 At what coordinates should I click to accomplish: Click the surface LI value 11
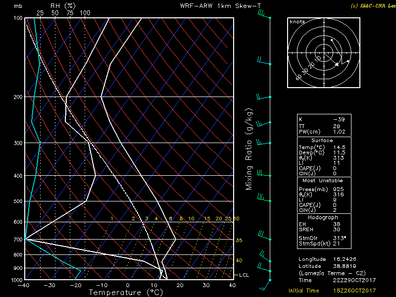[337, 163]
